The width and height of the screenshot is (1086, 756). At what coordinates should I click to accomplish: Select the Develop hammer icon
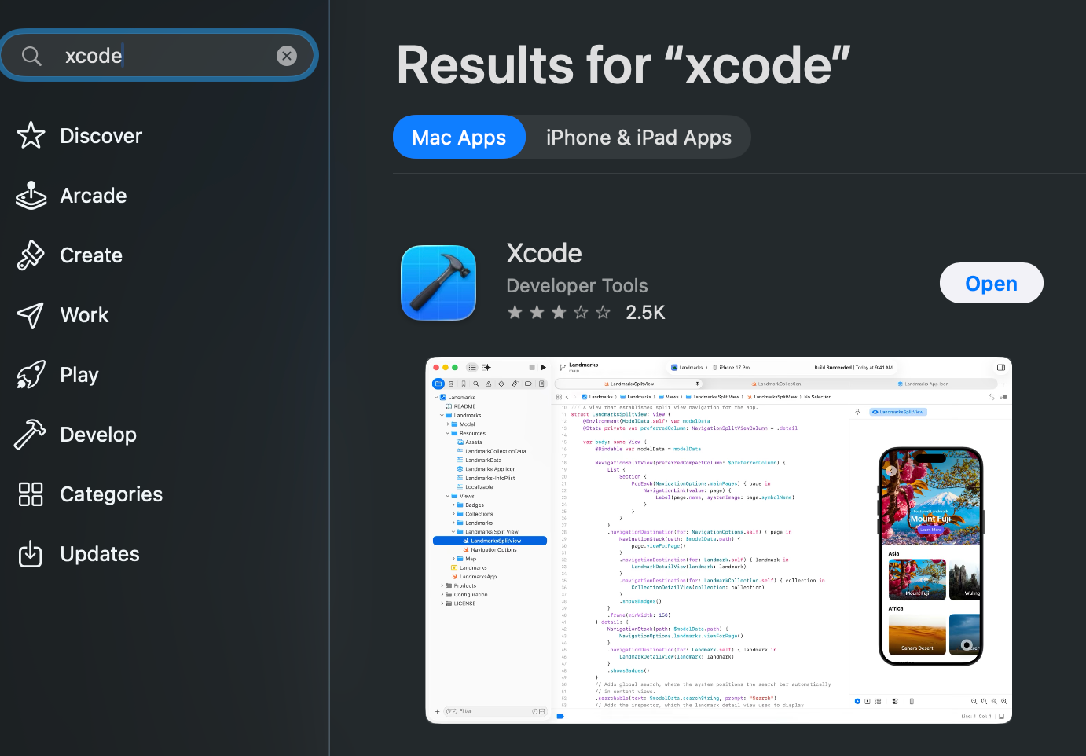[31, 434]
